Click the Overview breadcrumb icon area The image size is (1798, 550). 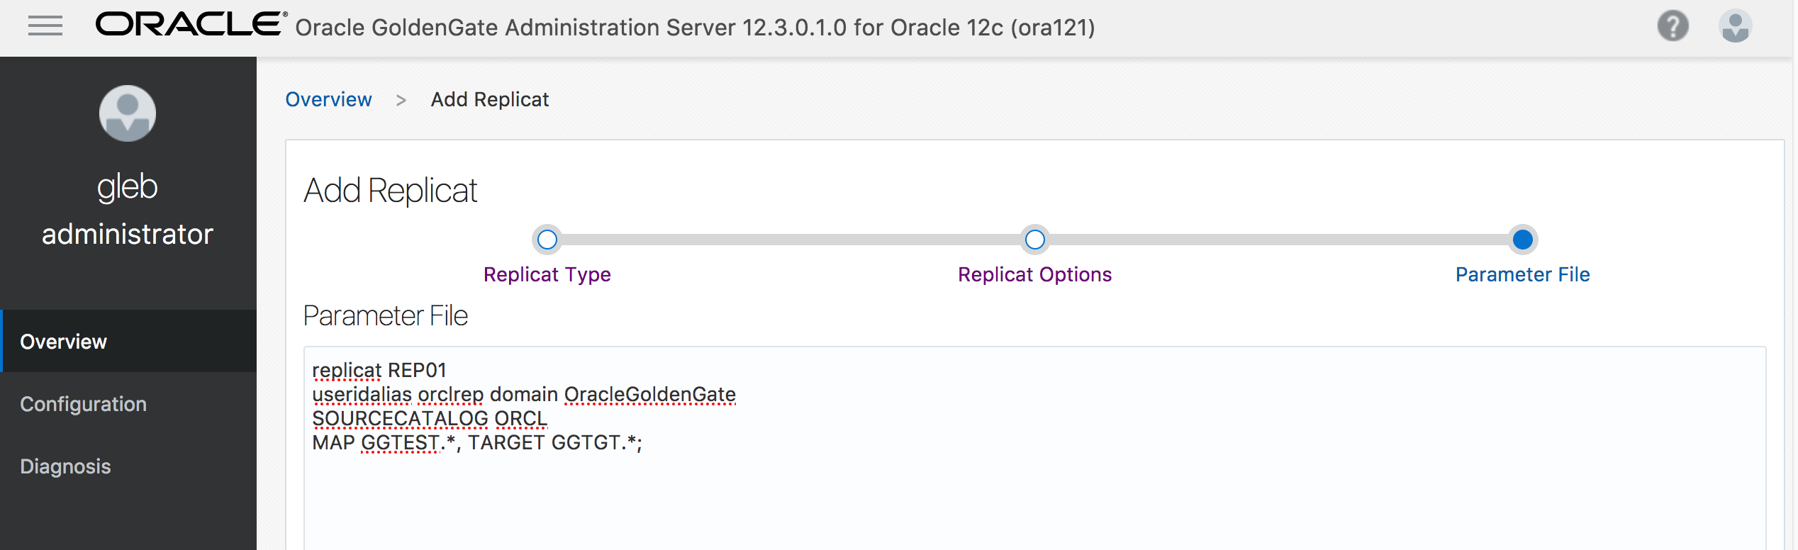(x=329, y=99)
